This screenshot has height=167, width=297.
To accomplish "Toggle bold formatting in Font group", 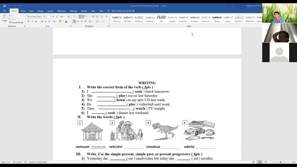I will [x=28, y=22].
